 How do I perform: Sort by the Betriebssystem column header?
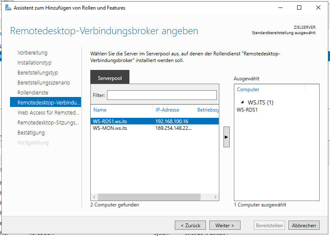(x=208, y=110)
